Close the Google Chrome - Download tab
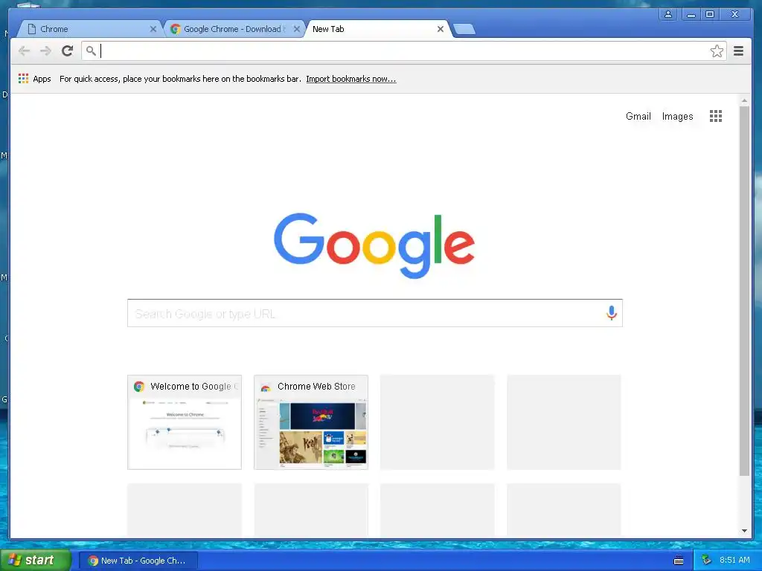The image size is (762, 571). [296, 29]
